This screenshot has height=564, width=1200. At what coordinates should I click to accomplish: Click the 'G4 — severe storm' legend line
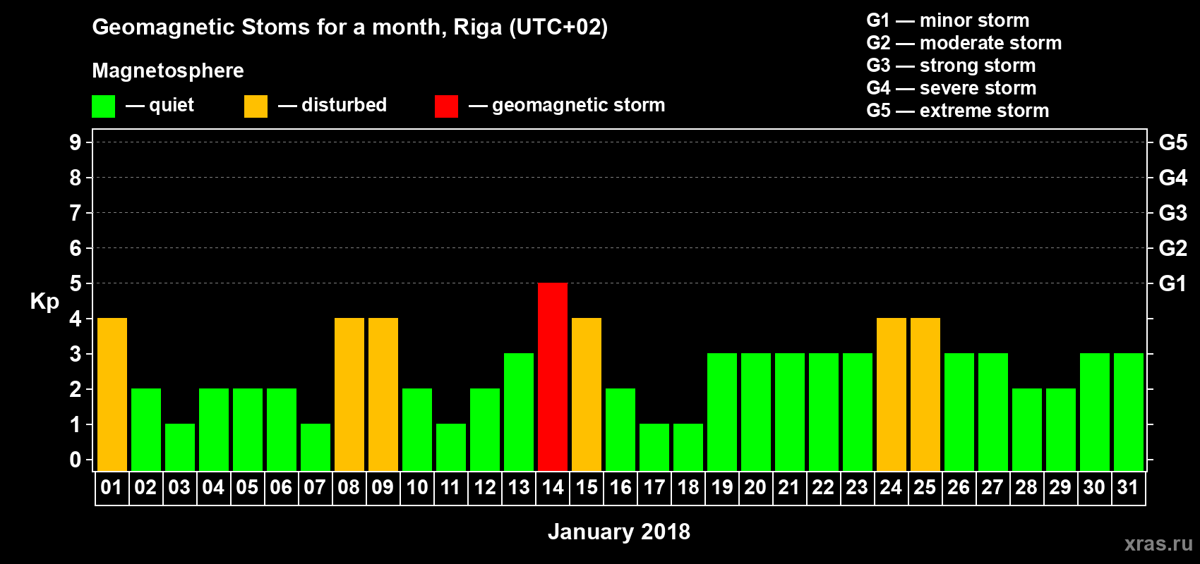tap(951, 88)
